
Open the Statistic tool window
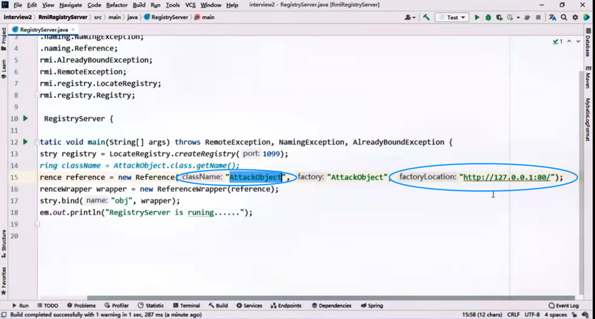[151, 306]
